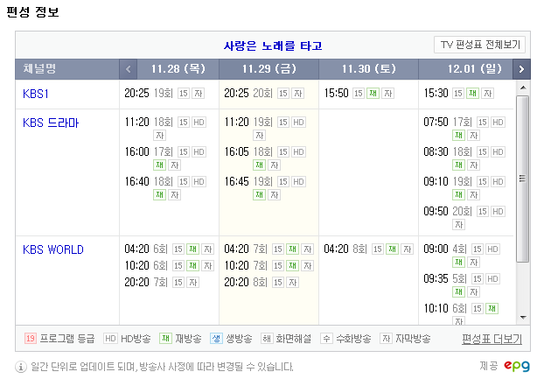Open 편성표 더보기 link

[492, 339]
